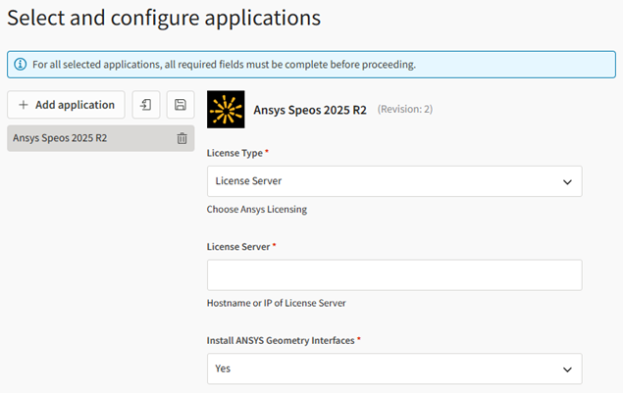This screenshot has height=393, width=623.
Task: Click the 'Hostname or IP of License Server' hint
Action: (276, 303)
